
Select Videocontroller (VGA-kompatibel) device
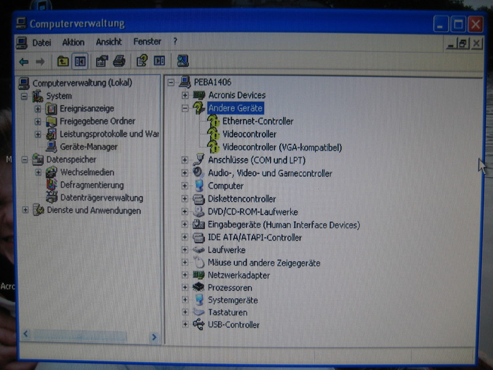click(x=282, y=147)
